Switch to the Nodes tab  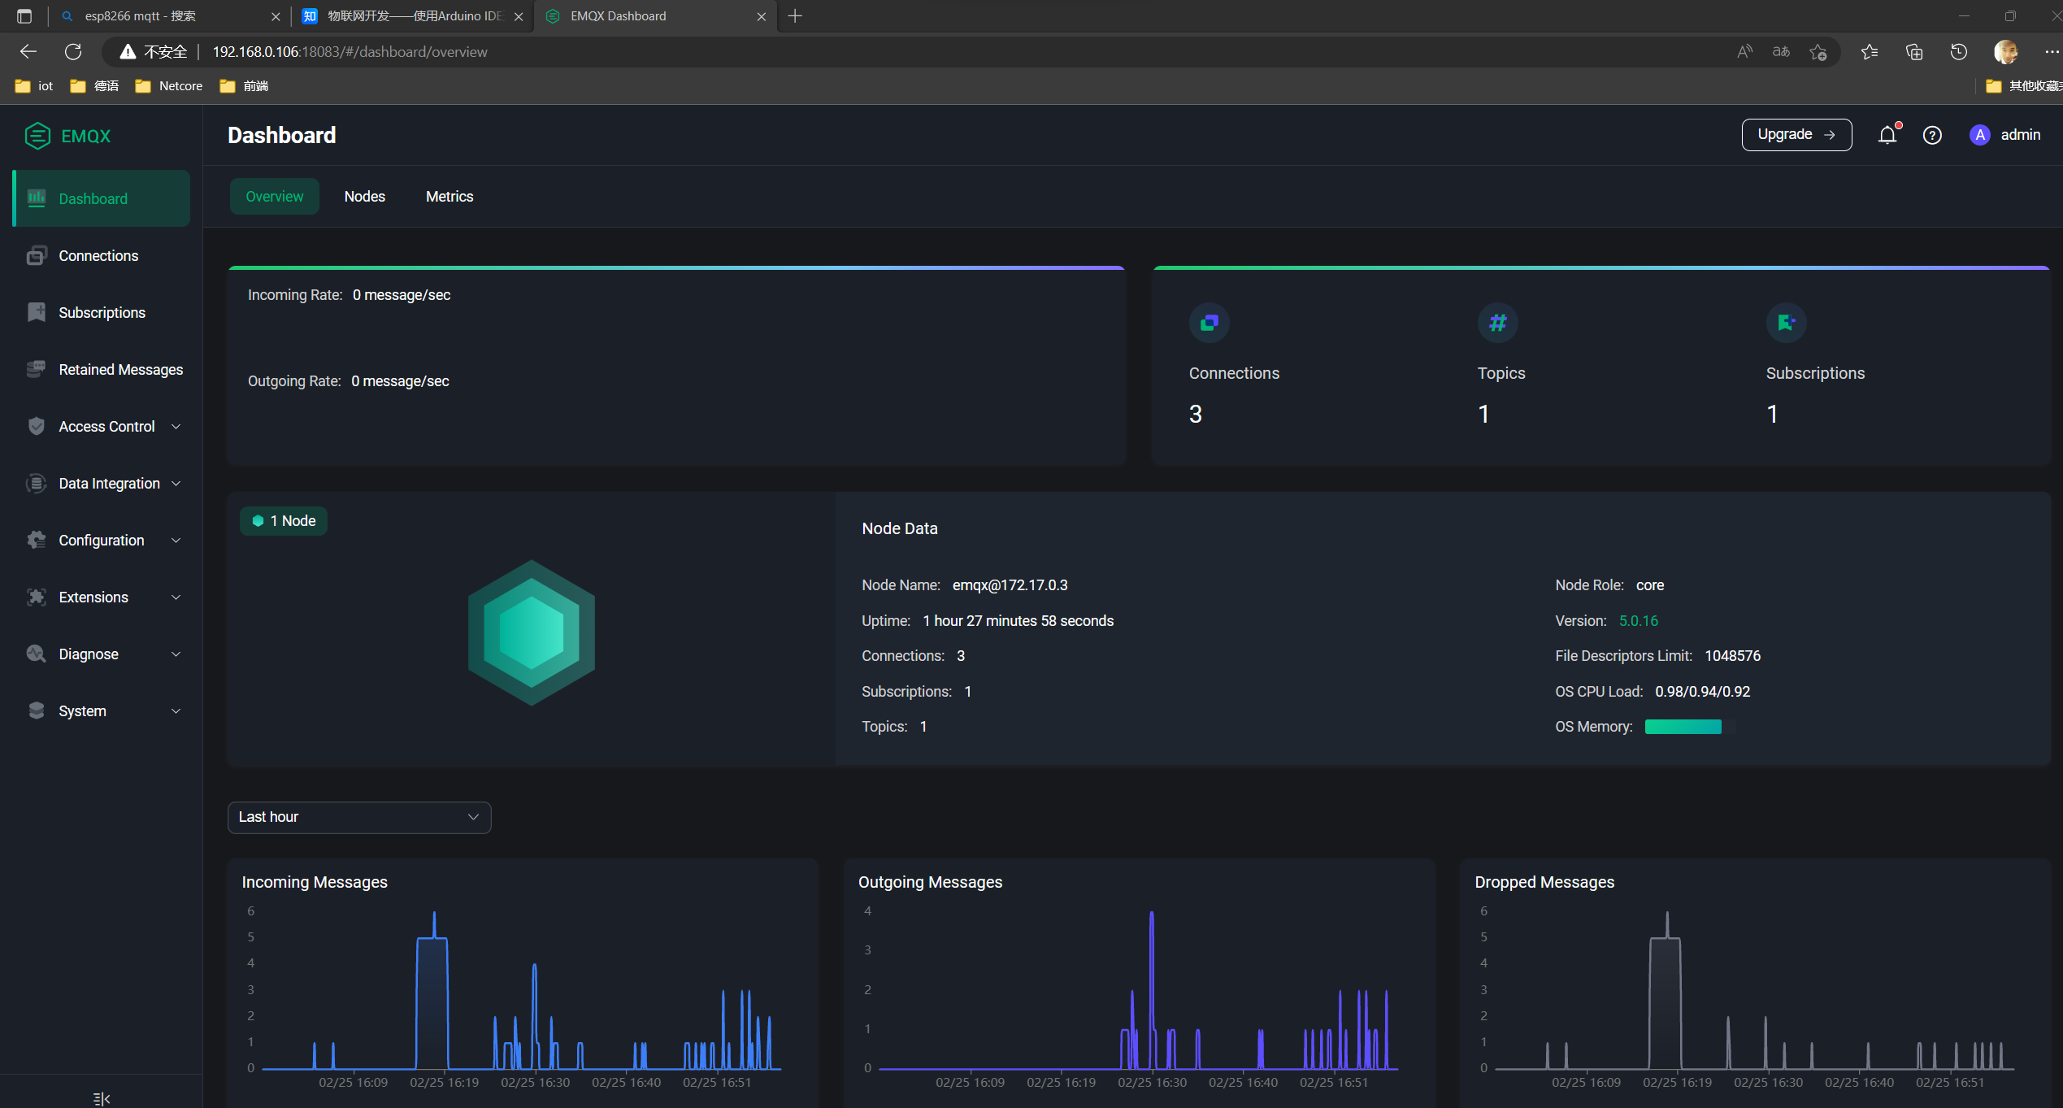[x=365, y=197]
